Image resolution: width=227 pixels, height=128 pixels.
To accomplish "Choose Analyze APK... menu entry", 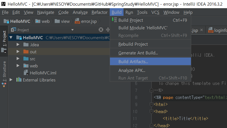I will point(150,70).
